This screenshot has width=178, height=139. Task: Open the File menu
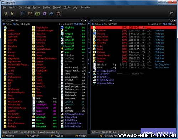click(5, 7)
